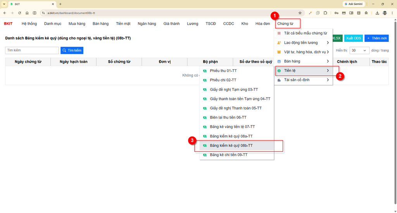The height and width of the screenshot is (213, 397).
Task: Click the Tài sản cố định building icon
Action: click(279, 80)
